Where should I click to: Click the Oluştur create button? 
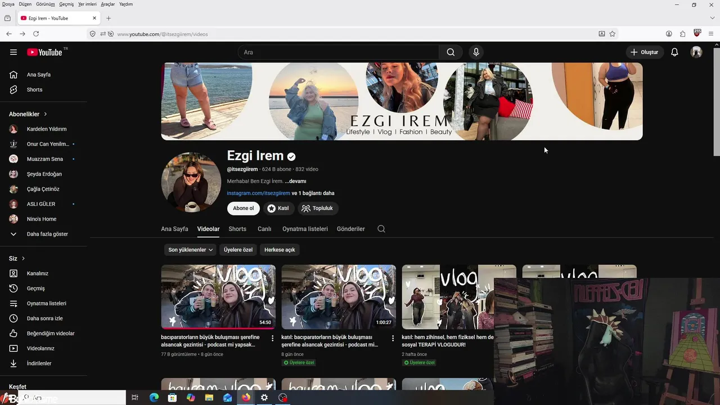coord(645,52)
